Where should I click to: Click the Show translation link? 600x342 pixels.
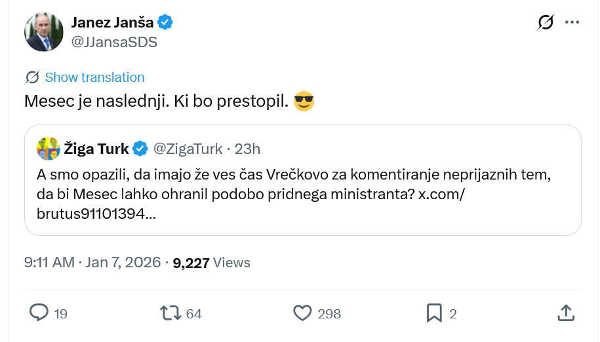[x=94, y=77]
